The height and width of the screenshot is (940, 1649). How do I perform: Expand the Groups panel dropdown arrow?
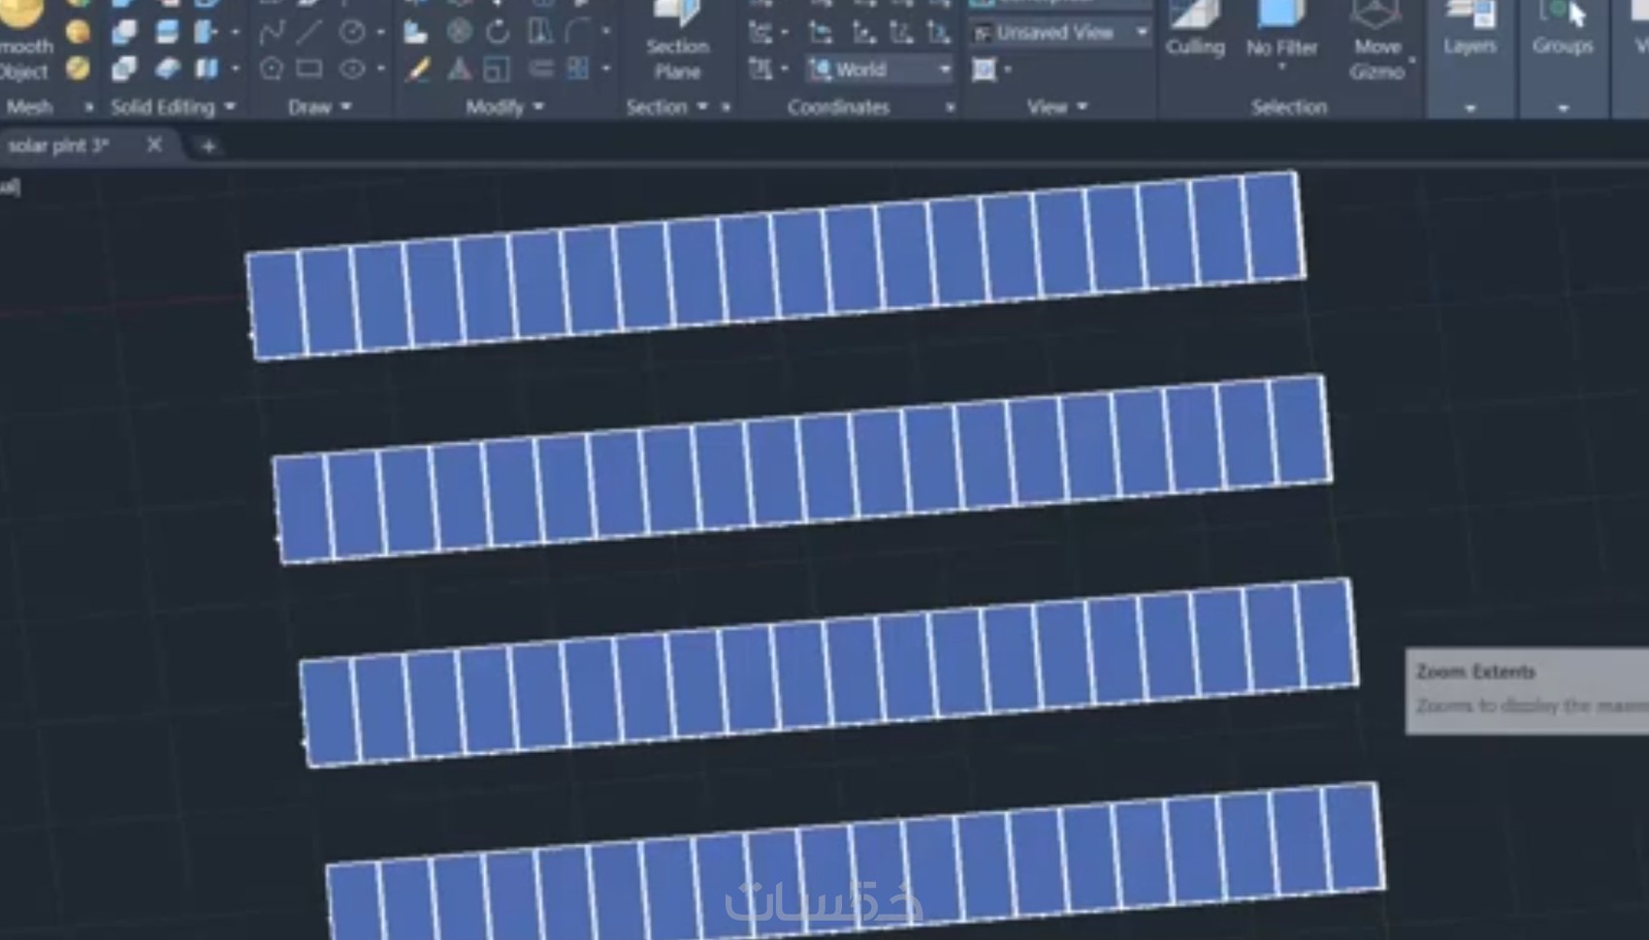[x=1563, y=108]
